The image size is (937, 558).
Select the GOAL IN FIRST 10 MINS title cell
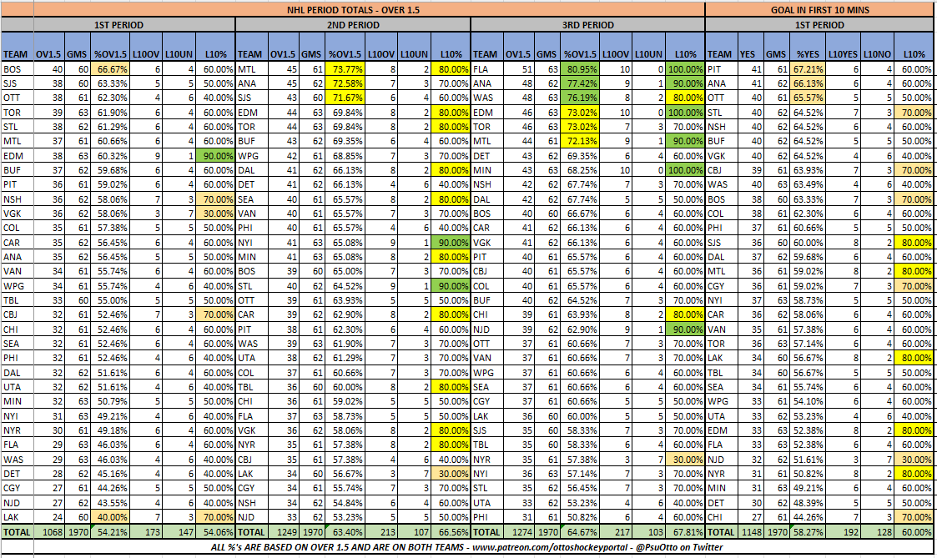tap(819, 9)
